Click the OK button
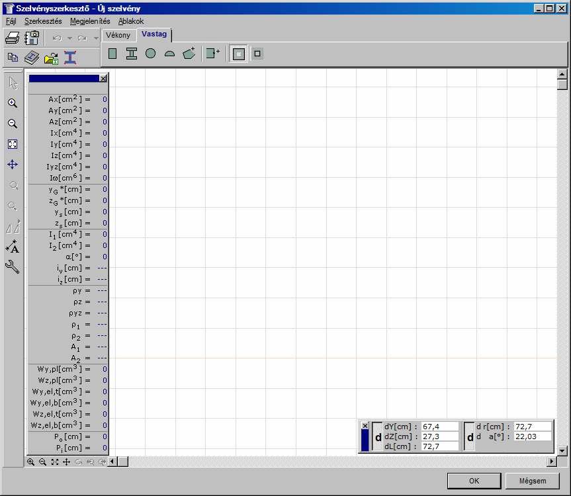Viewport: 571px width, 496px height. click(474, 481)
